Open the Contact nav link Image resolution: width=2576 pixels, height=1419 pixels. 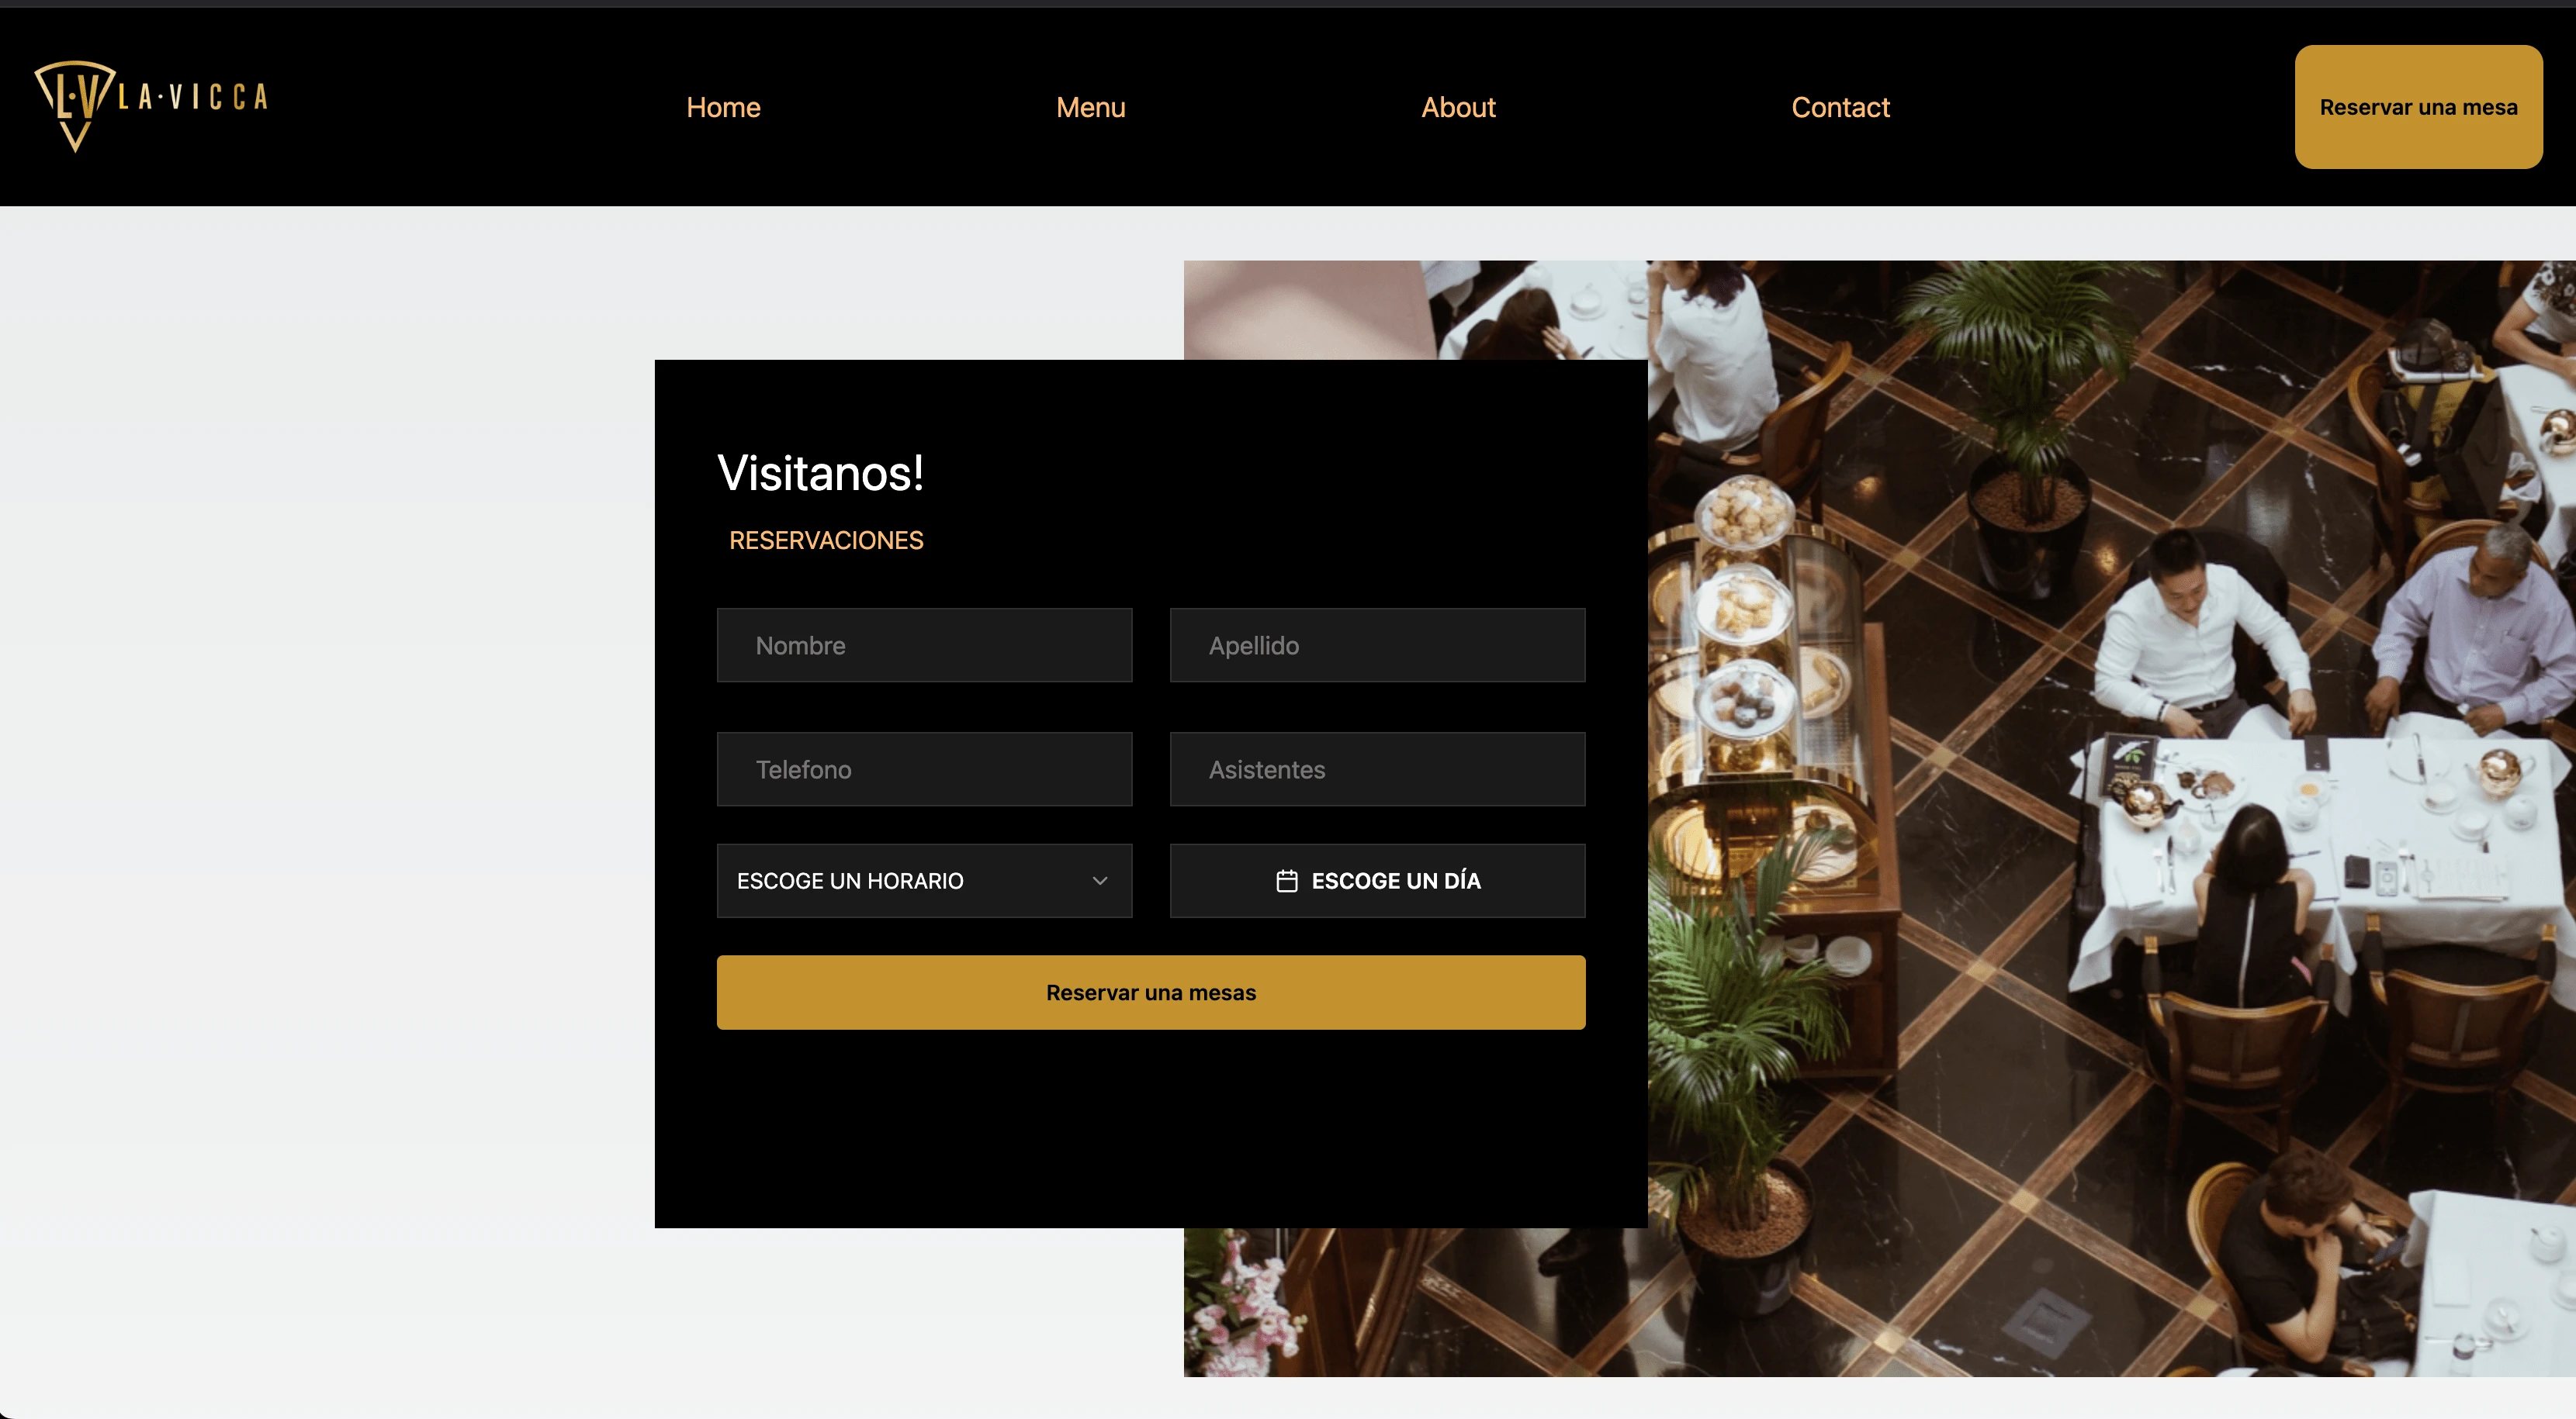pyautogui.click(x=1840, y=107)
